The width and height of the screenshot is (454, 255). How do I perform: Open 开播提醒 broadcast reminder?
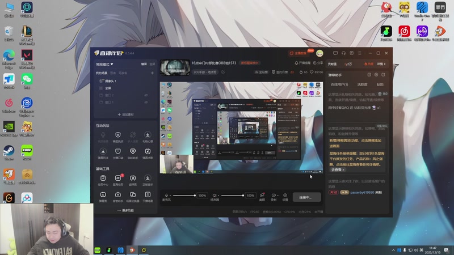[302, 63]
